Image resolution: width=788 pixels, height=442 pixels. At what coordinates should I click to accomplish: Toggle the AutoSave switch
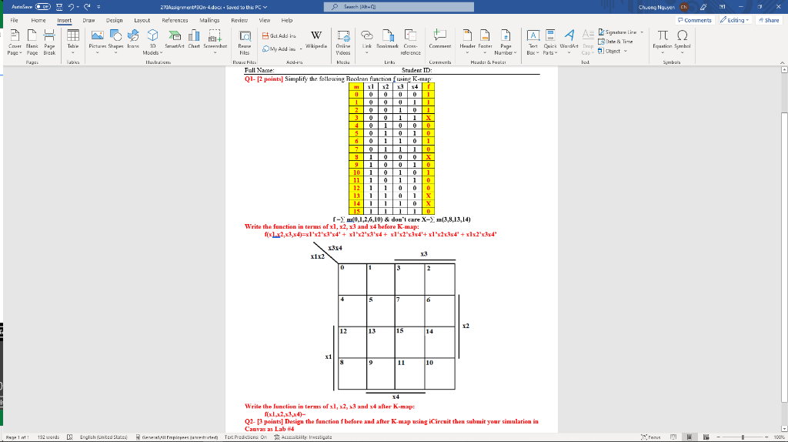(43, 7)
